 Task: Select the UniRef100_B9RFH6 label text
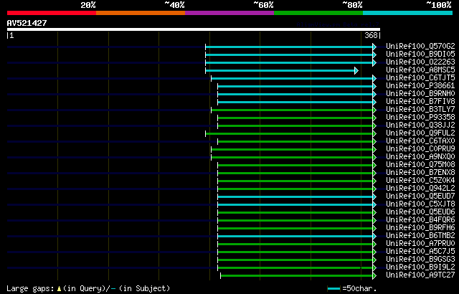point(420,228)
